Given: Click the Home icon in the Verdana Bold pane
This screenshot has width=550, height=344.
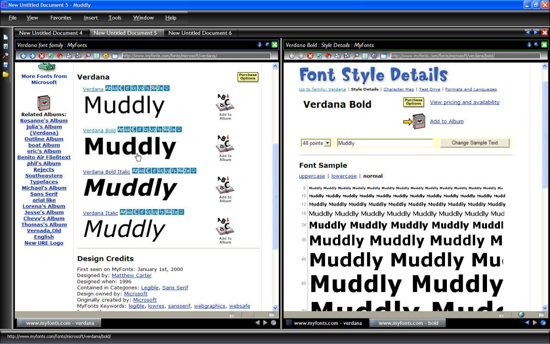Looking at the screenshot, I should pyautogui.click(x=328, y=56).
